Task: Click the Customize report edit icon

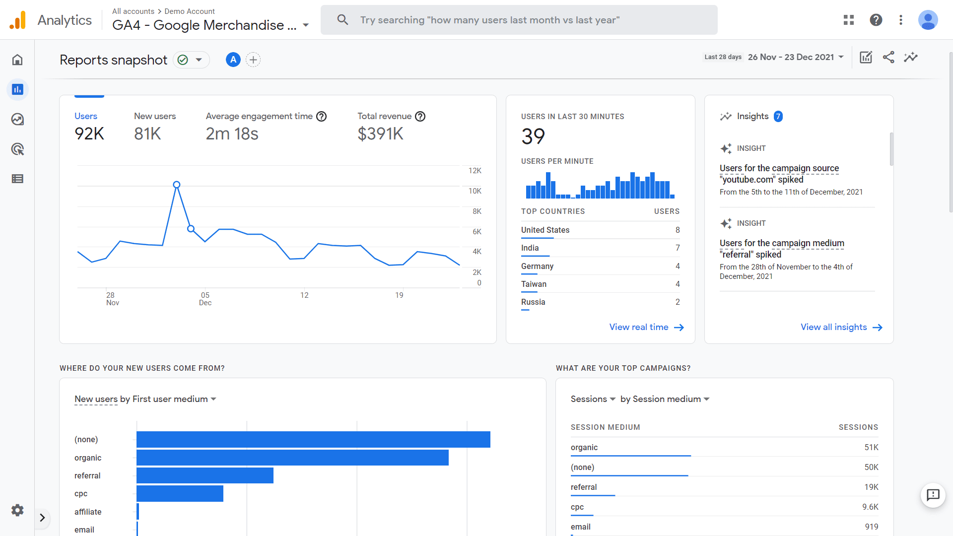Action: point(866,57)
